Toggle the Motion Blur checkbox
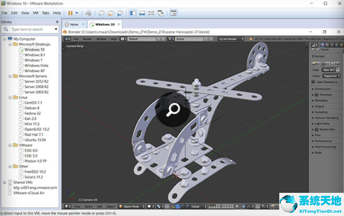This screenshot has height=216, width=344. (x=317, y=129)
